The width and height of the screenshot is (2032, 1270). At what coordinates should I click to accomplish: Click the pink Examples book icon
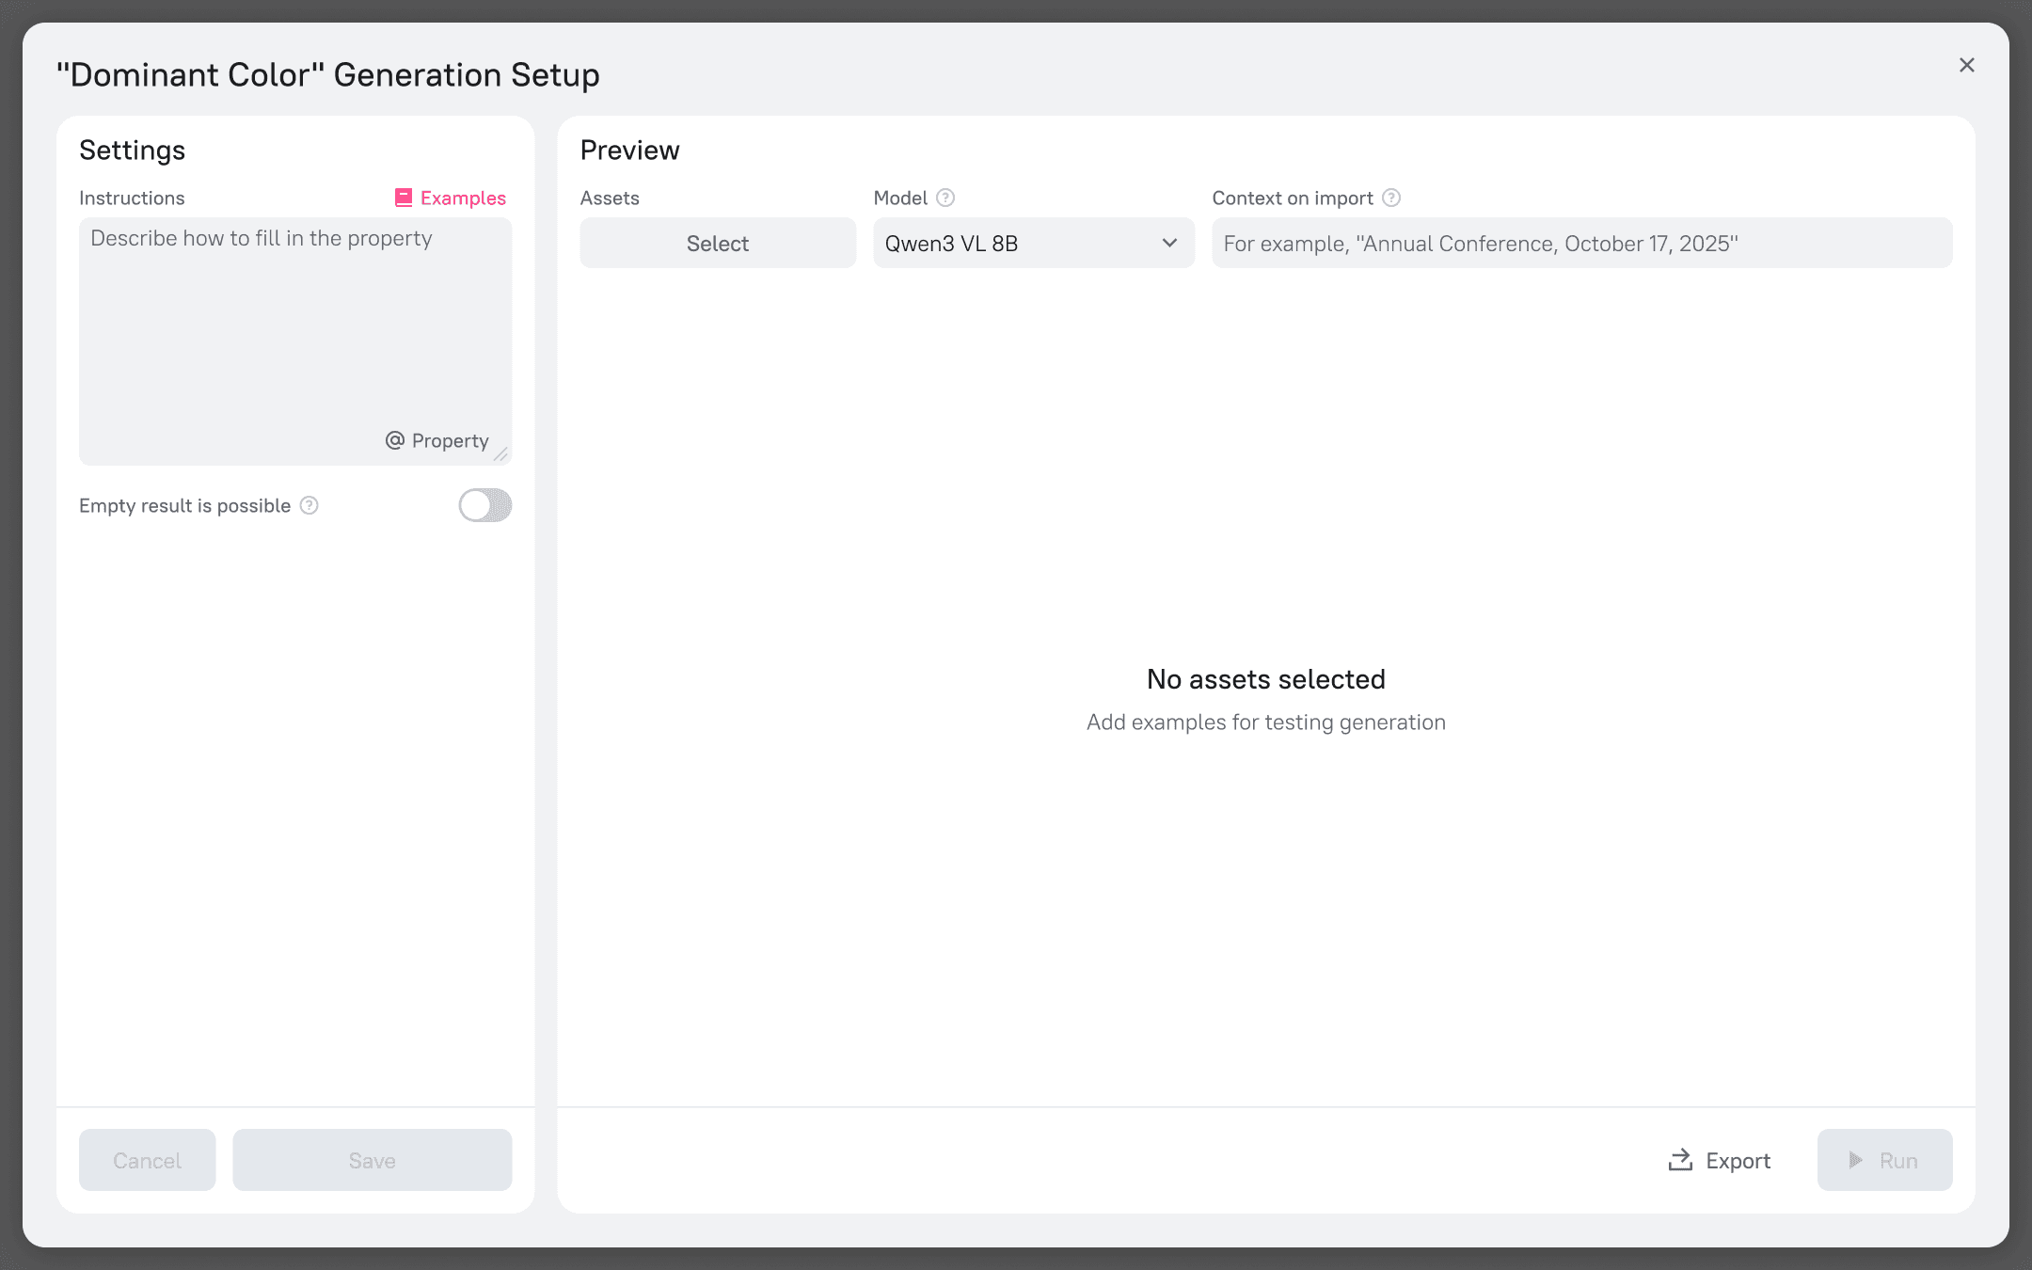coord(404,198)
